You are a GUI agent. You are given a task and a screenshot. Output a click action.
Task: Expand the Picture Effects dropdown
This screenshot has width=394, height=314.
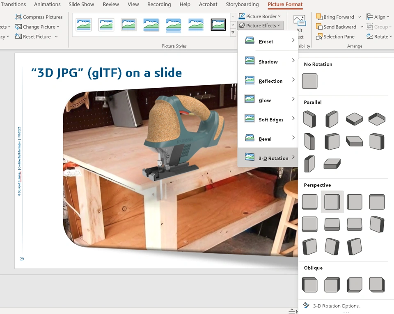tap(260, 25)
